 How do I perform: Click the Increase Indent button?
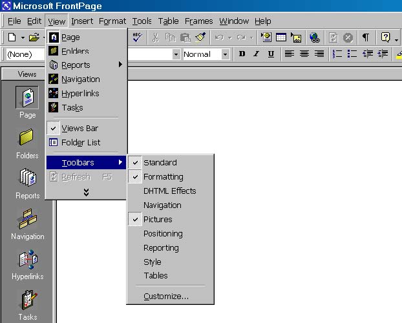[x=383, y=54]
